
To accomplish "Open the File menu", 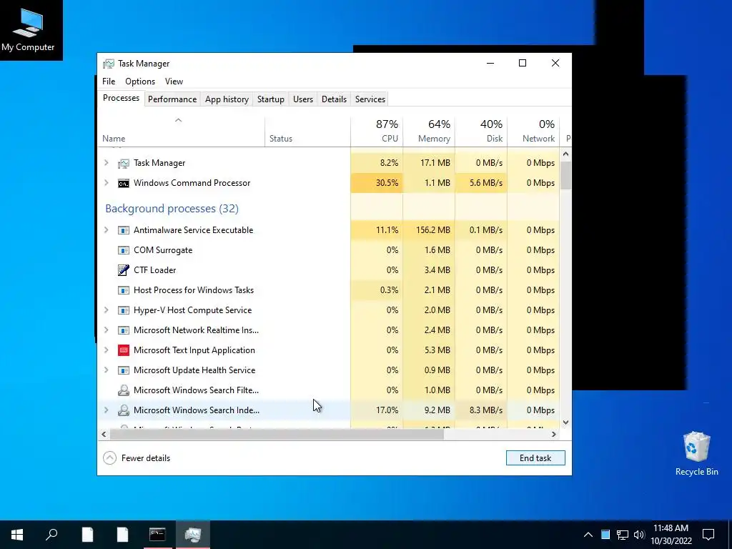I will (109, 81).
